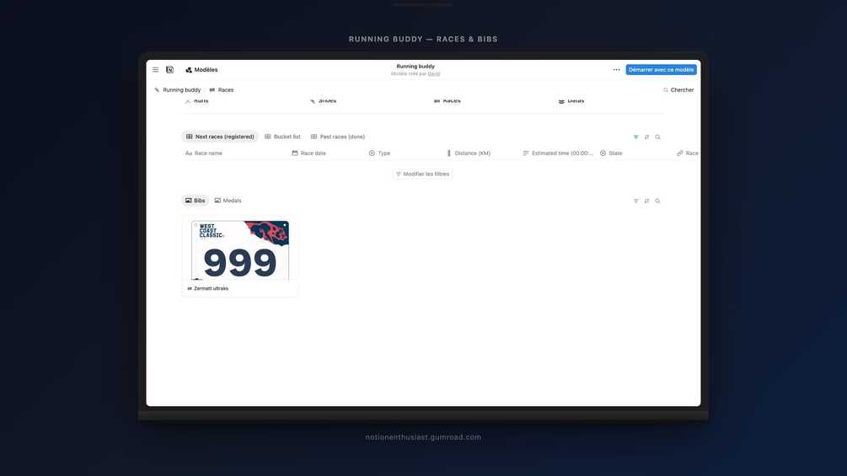Click the Race name column header
Viewport: 847px width, 476px height.
point(204,153)
